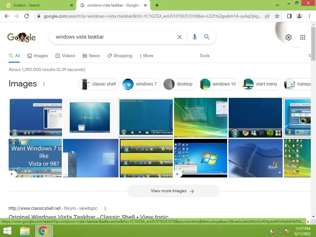Switch to Images results

[38, 56]
